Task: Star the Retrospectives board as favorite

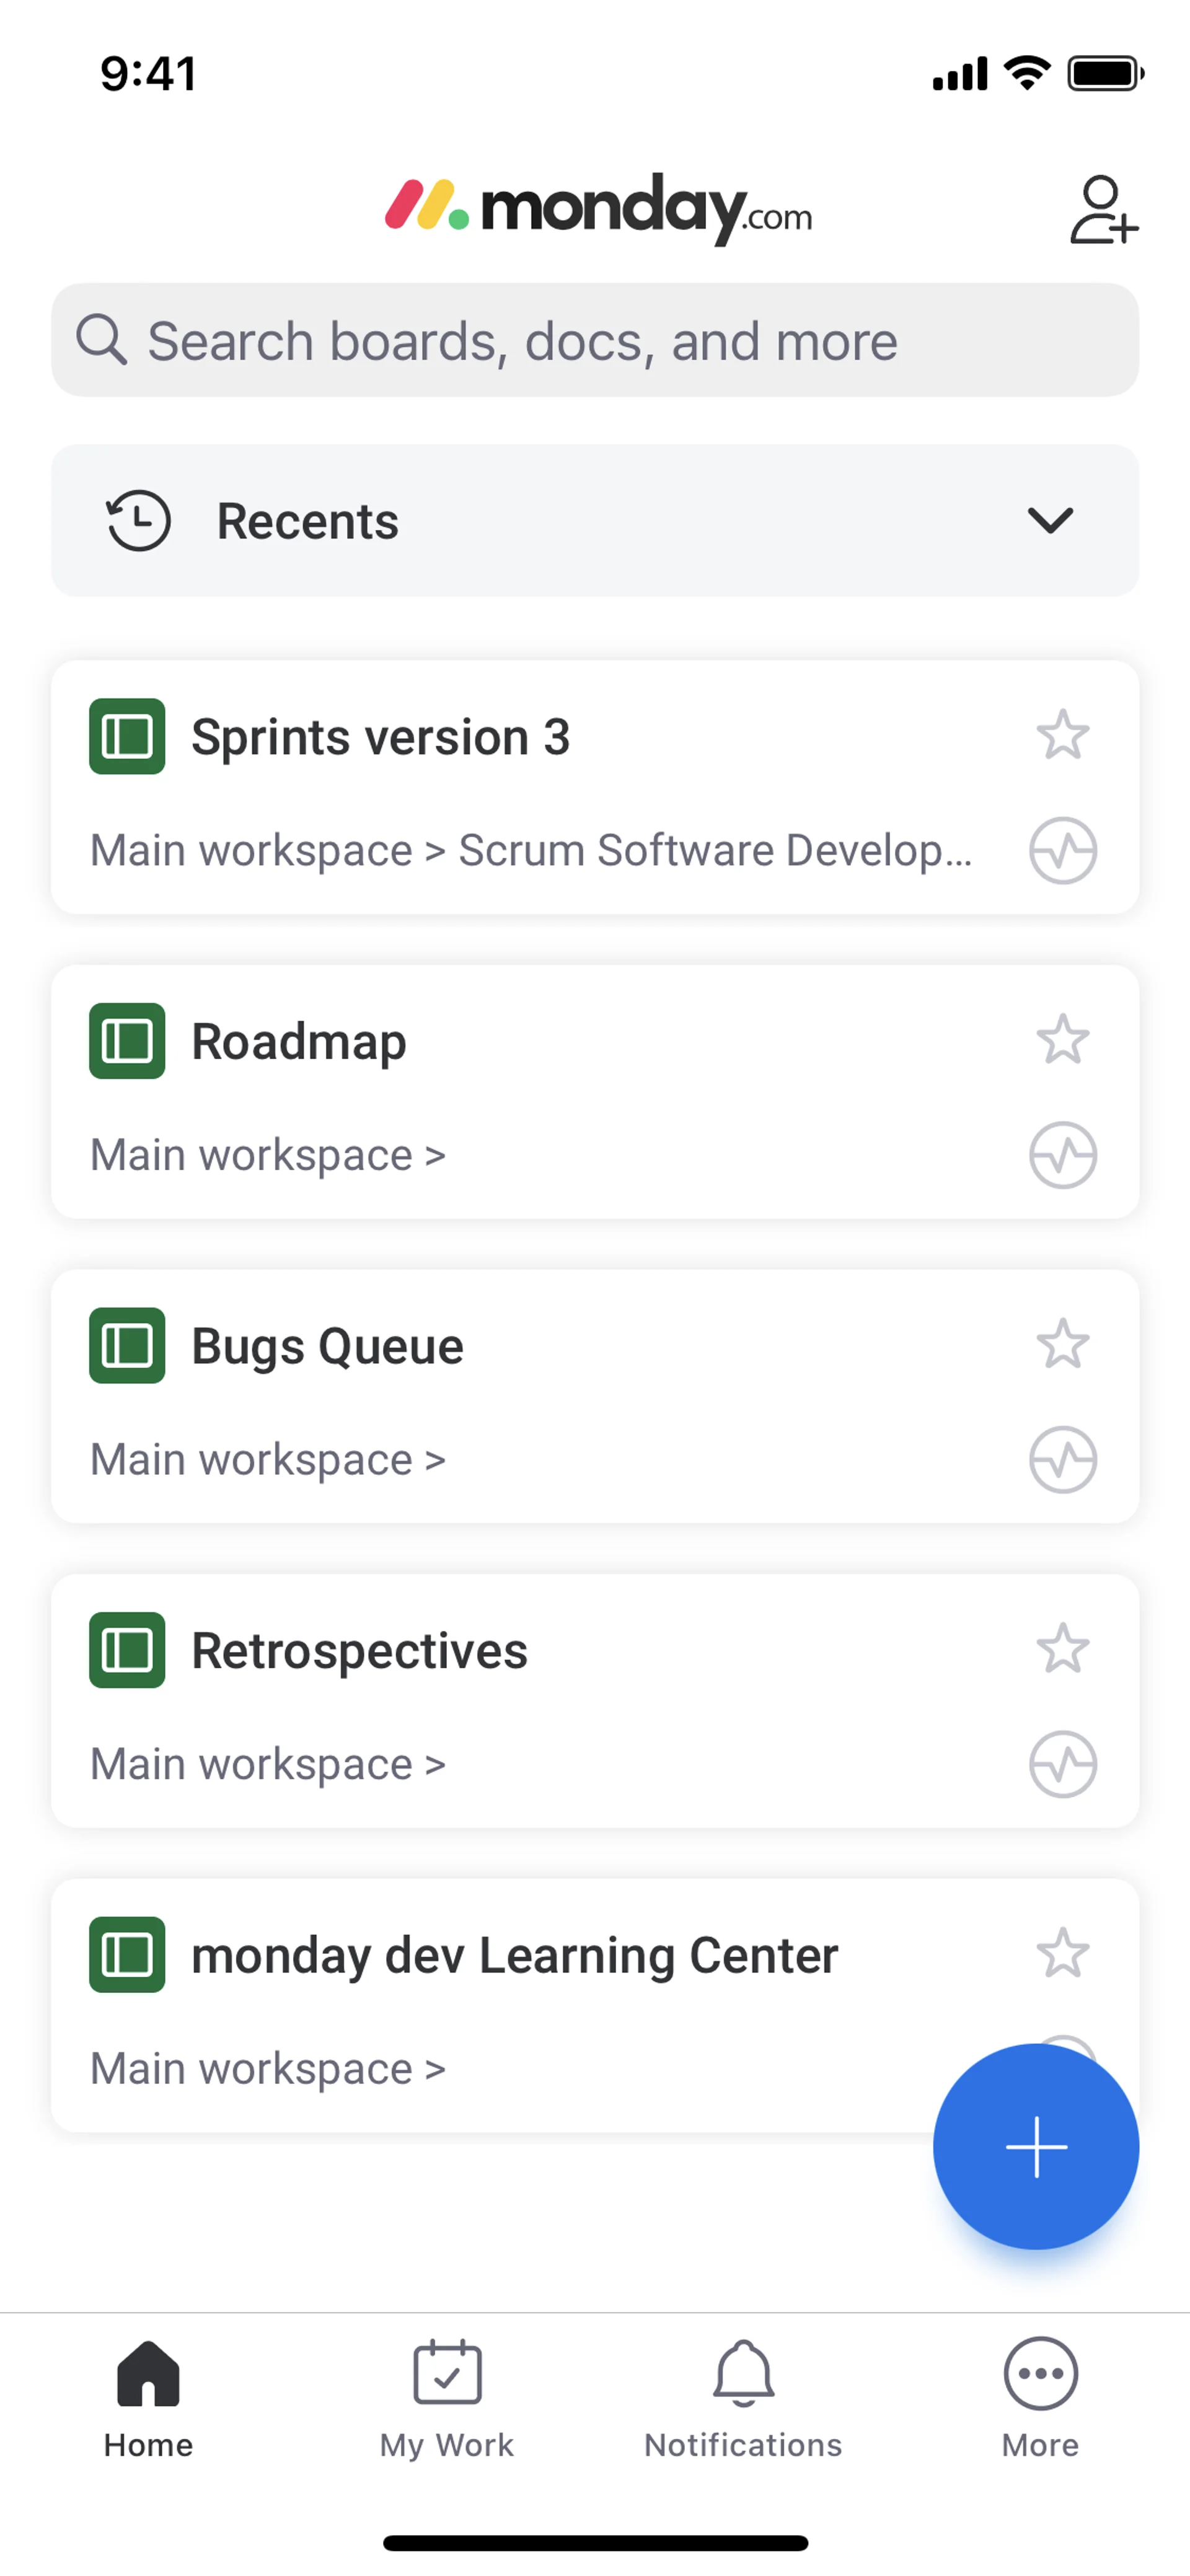Action: tap(1062, 1649)
